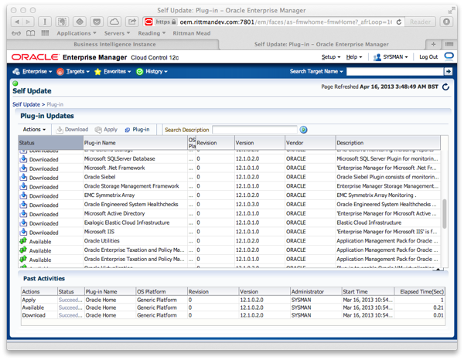Select Self Update Plug-in browser tab
This screenshot has height=360, width=464.
tap(322, 44)
